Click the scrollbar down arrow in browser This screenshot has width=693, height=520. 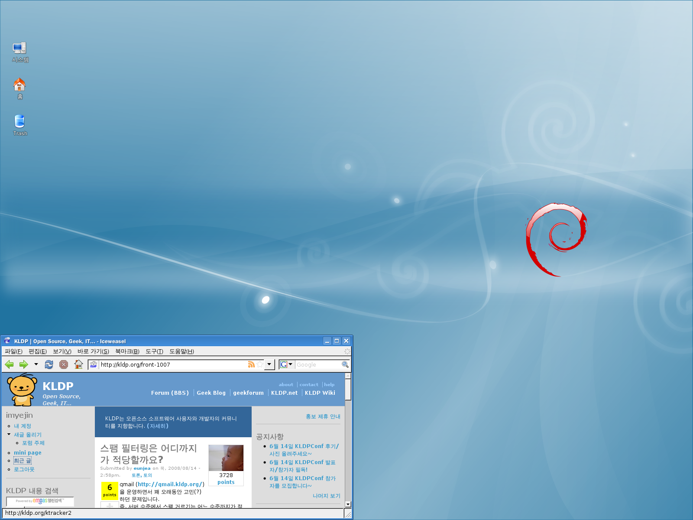(x=348, y=504)
